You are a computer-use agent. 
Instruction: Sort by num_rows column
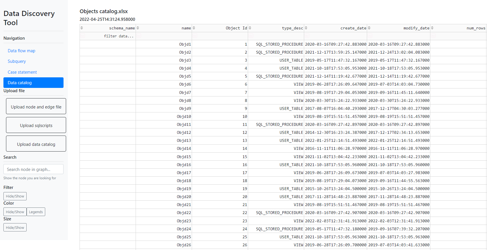[432, 28]
